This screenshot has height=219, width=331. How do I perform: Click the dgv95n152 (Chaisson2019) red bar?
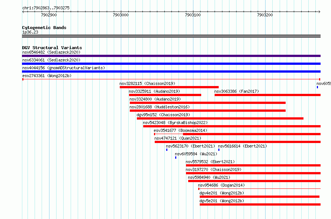(x=220, y=118)
